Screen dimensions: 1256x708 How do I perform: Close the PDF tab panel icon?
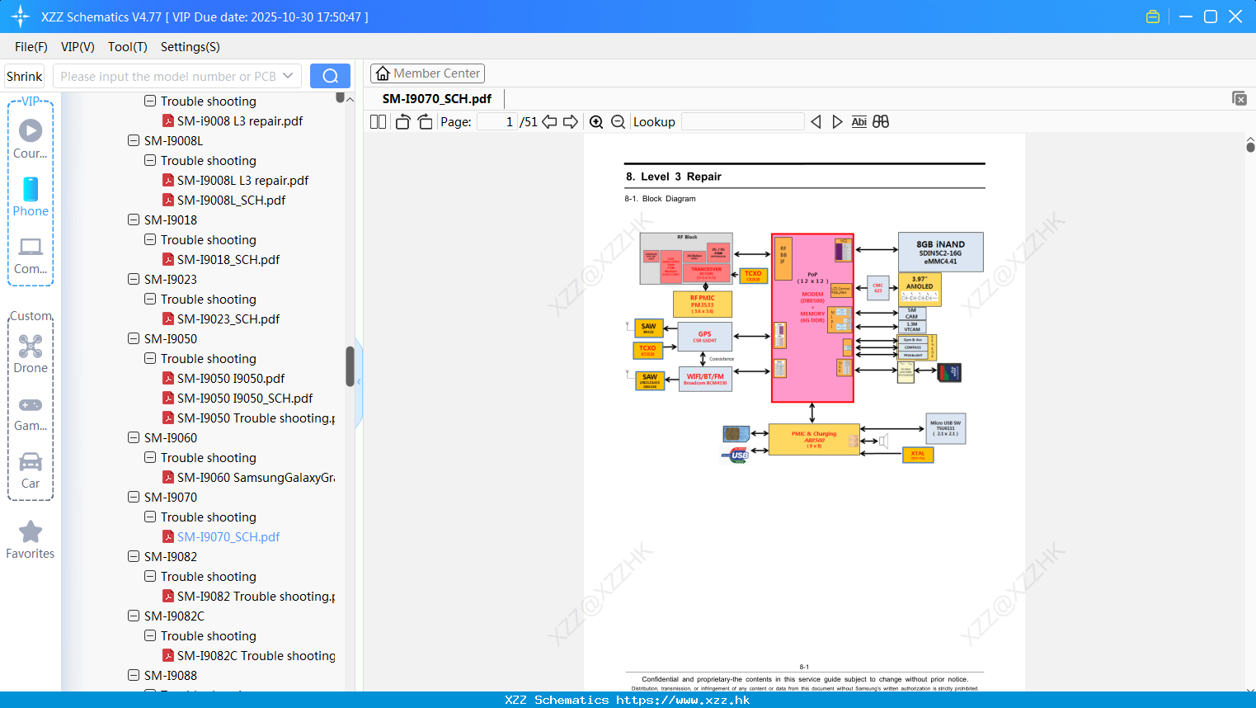click(1239, 98)
